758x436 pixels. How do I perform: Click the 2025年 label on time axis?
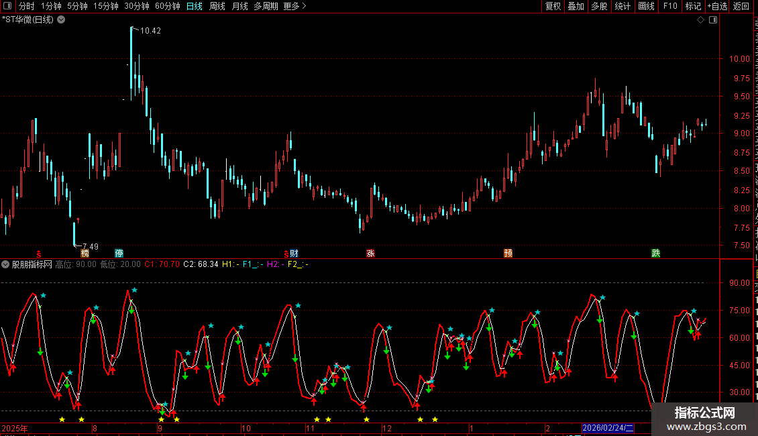click(15, 428)
